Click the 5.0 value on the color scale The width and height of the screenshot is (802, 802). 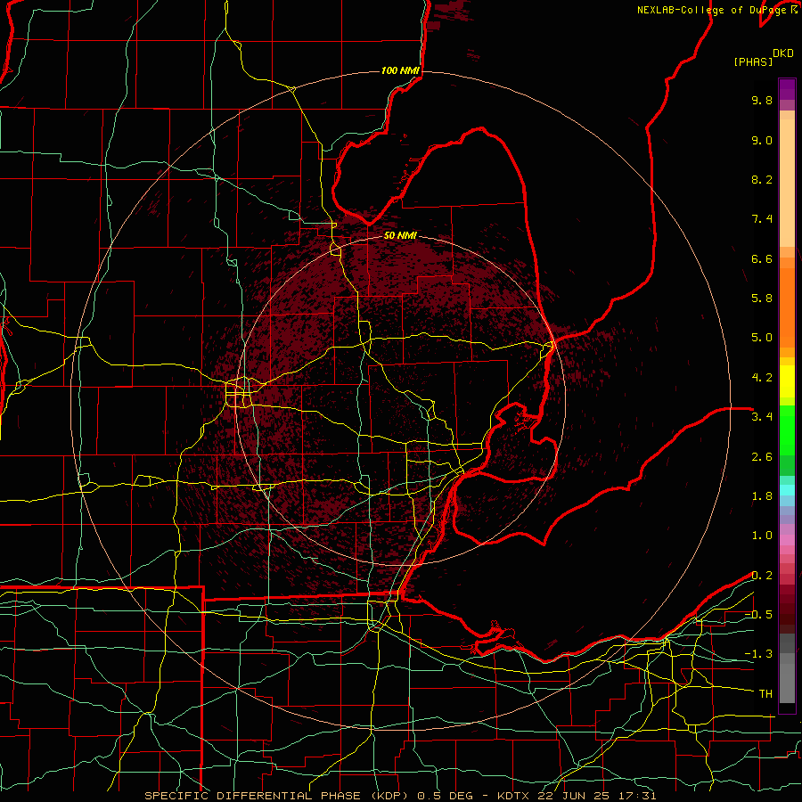762,338
